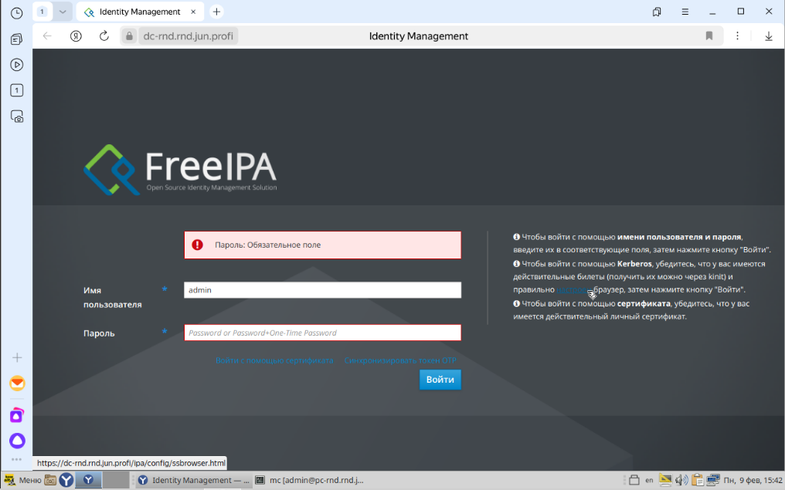The height and width of the screenshot is (490, 785).
Task: Open the screenshot tool icon in the sidebar
Action: tap(16, 116)
